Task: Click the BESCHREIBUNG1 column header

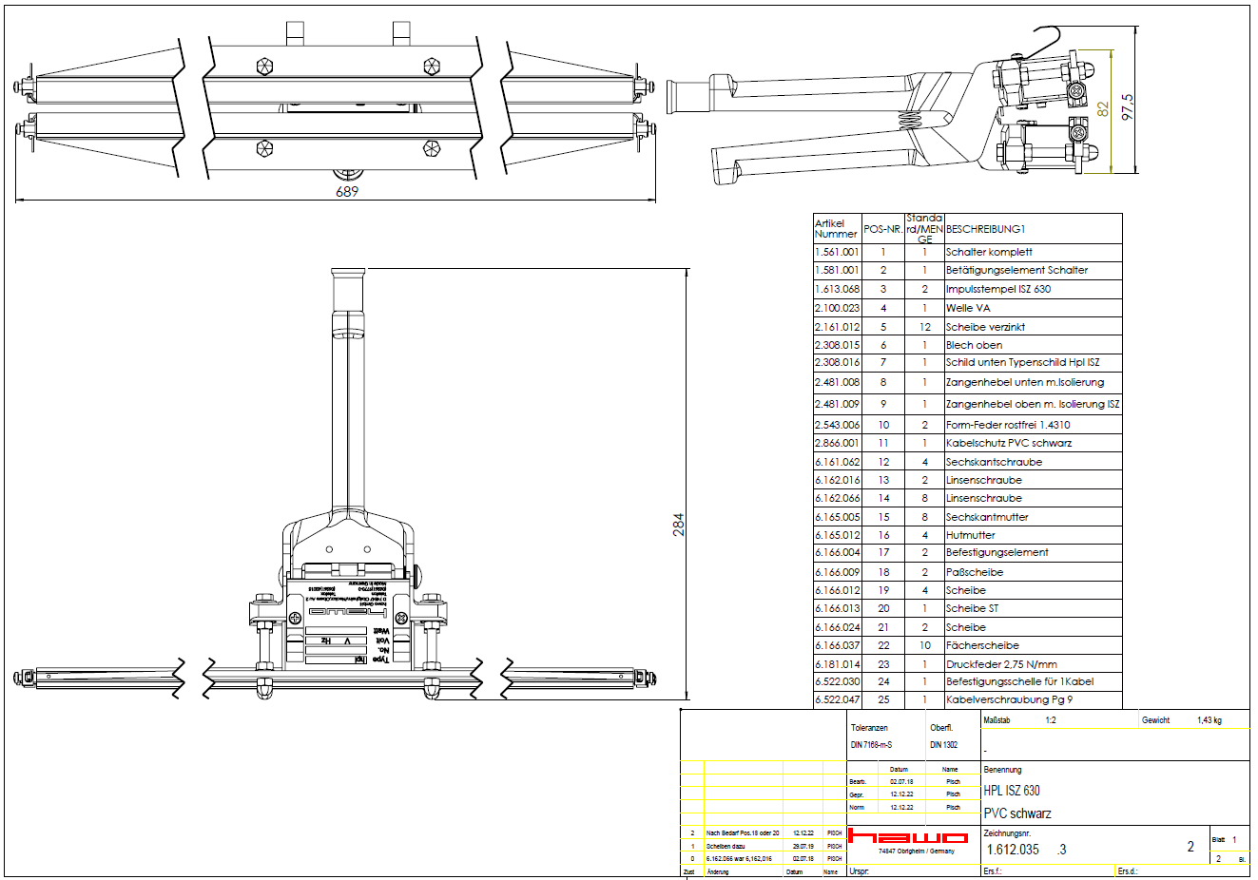Action: (985, 229)
